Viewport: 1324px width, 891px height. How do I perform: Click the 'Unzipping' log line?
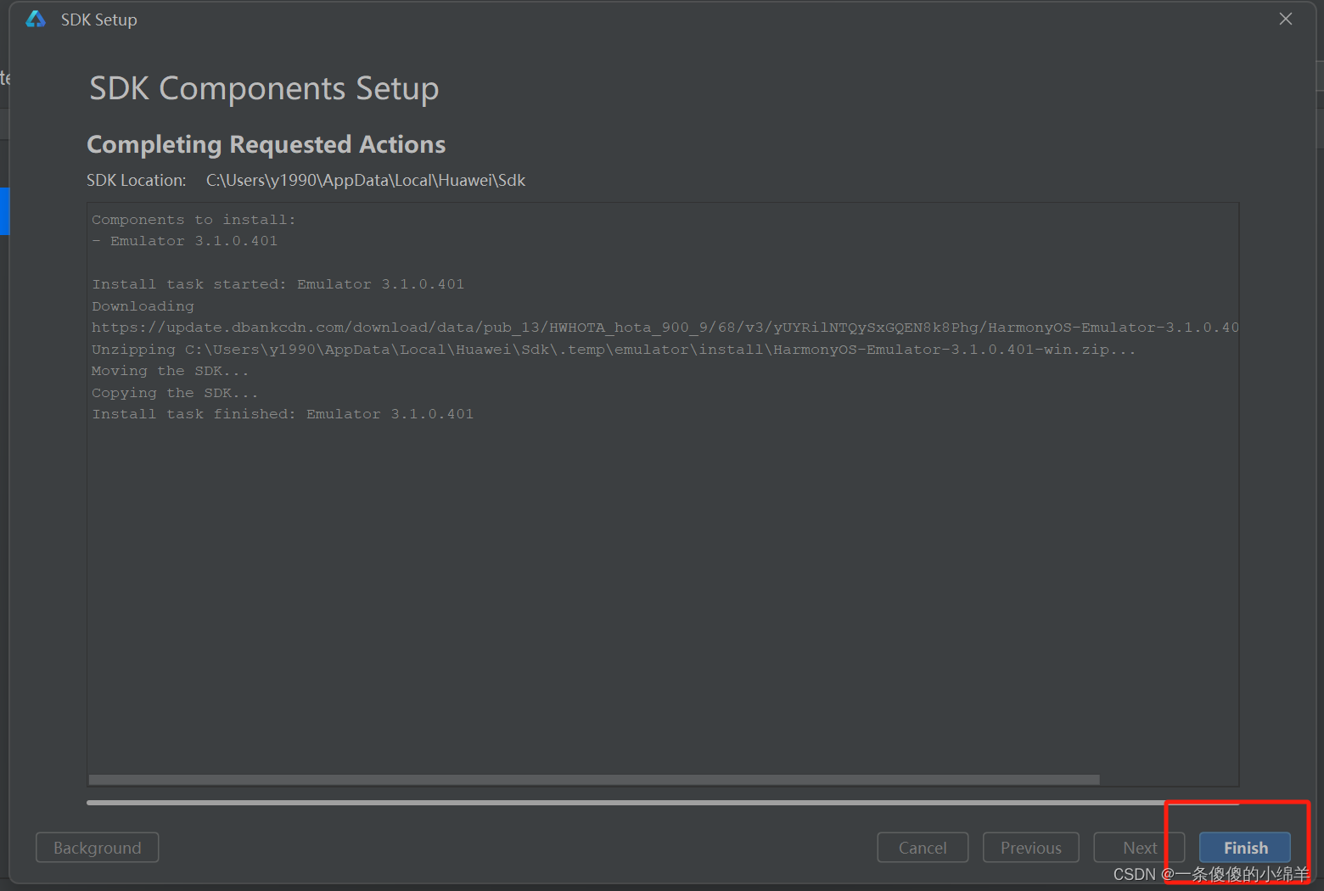[613, 350]
